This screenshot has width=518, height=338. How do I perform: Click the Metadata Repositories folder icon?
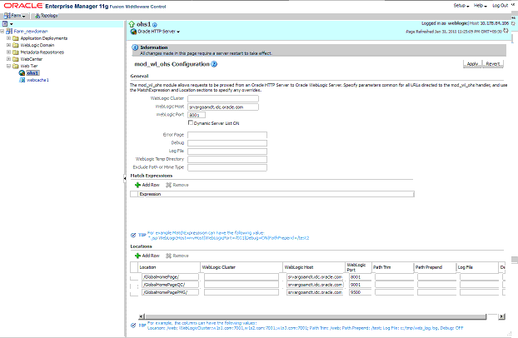(15, 52)
